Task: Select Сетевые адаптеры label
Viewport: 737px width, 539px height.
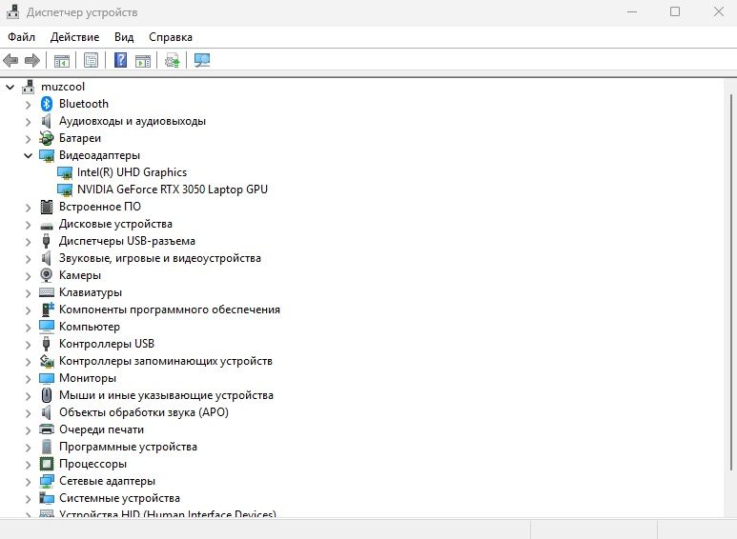Action: pyautogui.click(x=107, y=481)
